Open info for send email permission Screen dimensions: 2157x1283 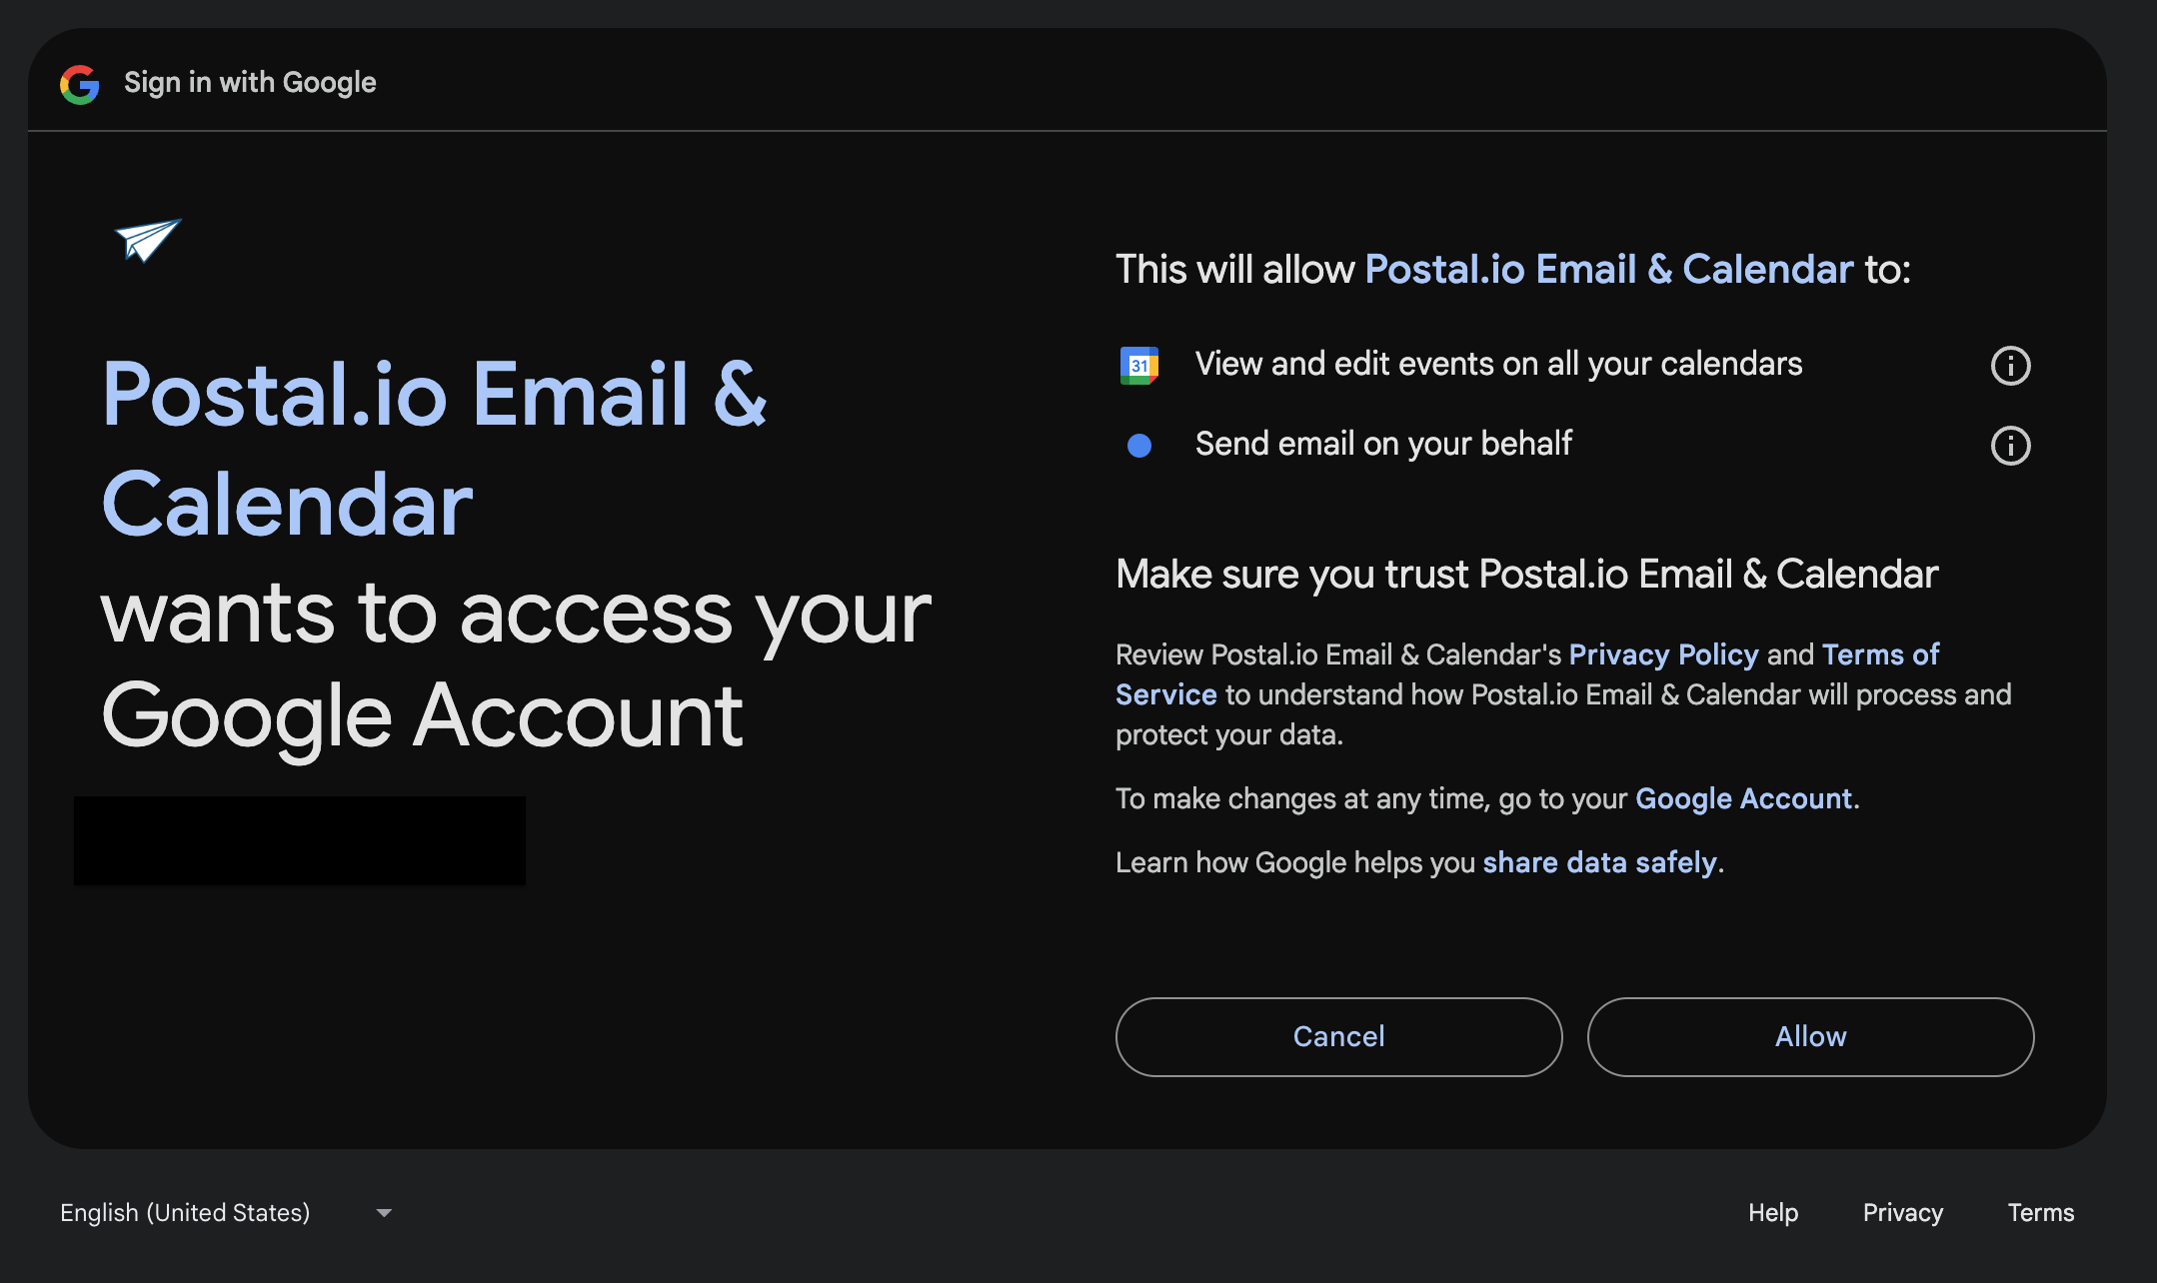[x=2010, y=446]
